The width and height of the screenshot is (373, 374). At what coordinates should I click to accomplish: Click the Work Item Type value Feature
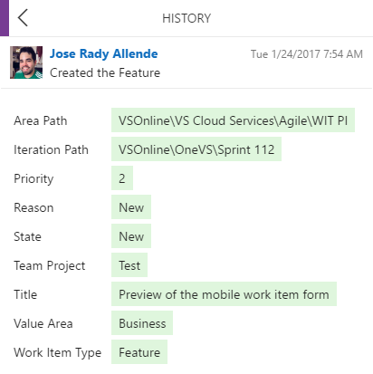click(139, 352)
